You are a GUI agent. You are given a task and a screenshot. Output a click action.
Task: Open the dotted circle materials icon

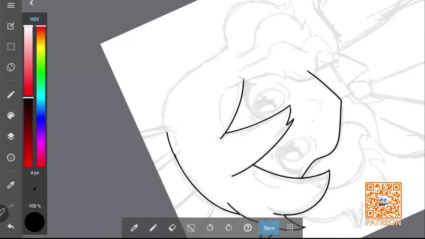[11, 158]
